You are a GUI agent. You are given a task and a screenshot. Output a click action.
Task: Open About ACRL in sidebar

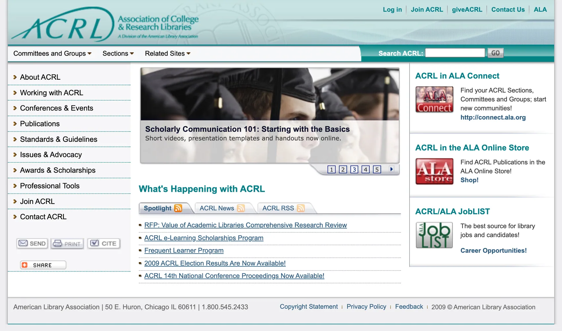tap(40, 77)
